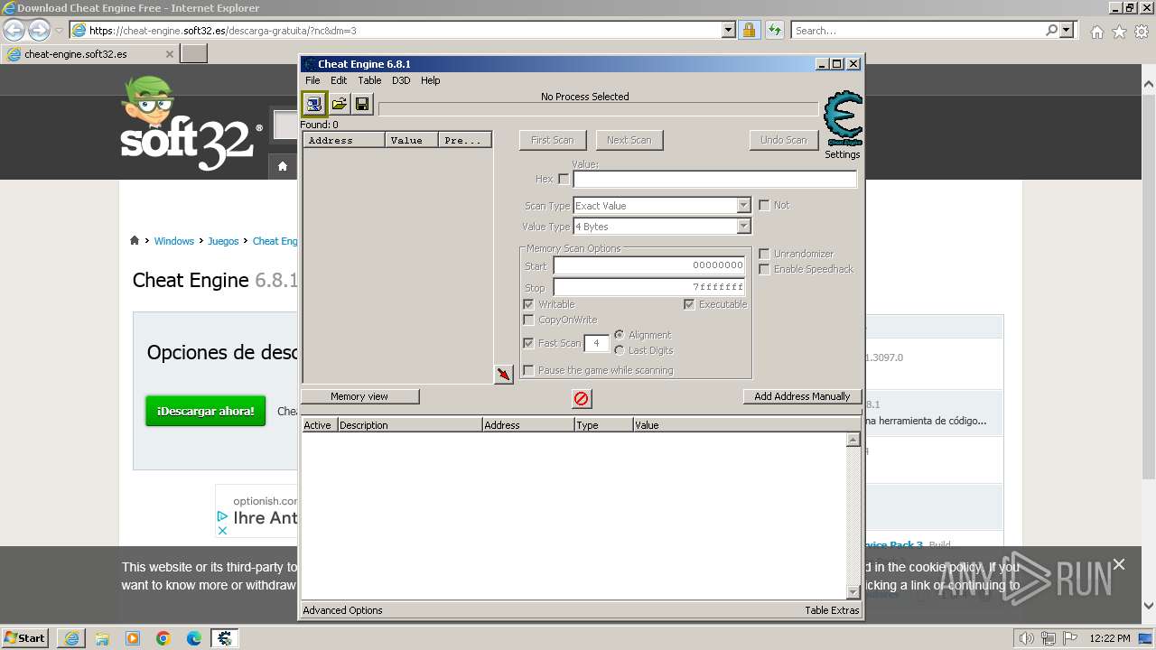Viewport: 1156px width, 650px height.
Task: Open the Value Type dropdown
Action: tap(743, 227)
